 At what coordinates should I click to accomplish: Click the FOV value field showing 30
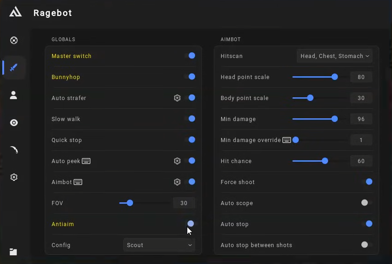[x=184, y=203]
